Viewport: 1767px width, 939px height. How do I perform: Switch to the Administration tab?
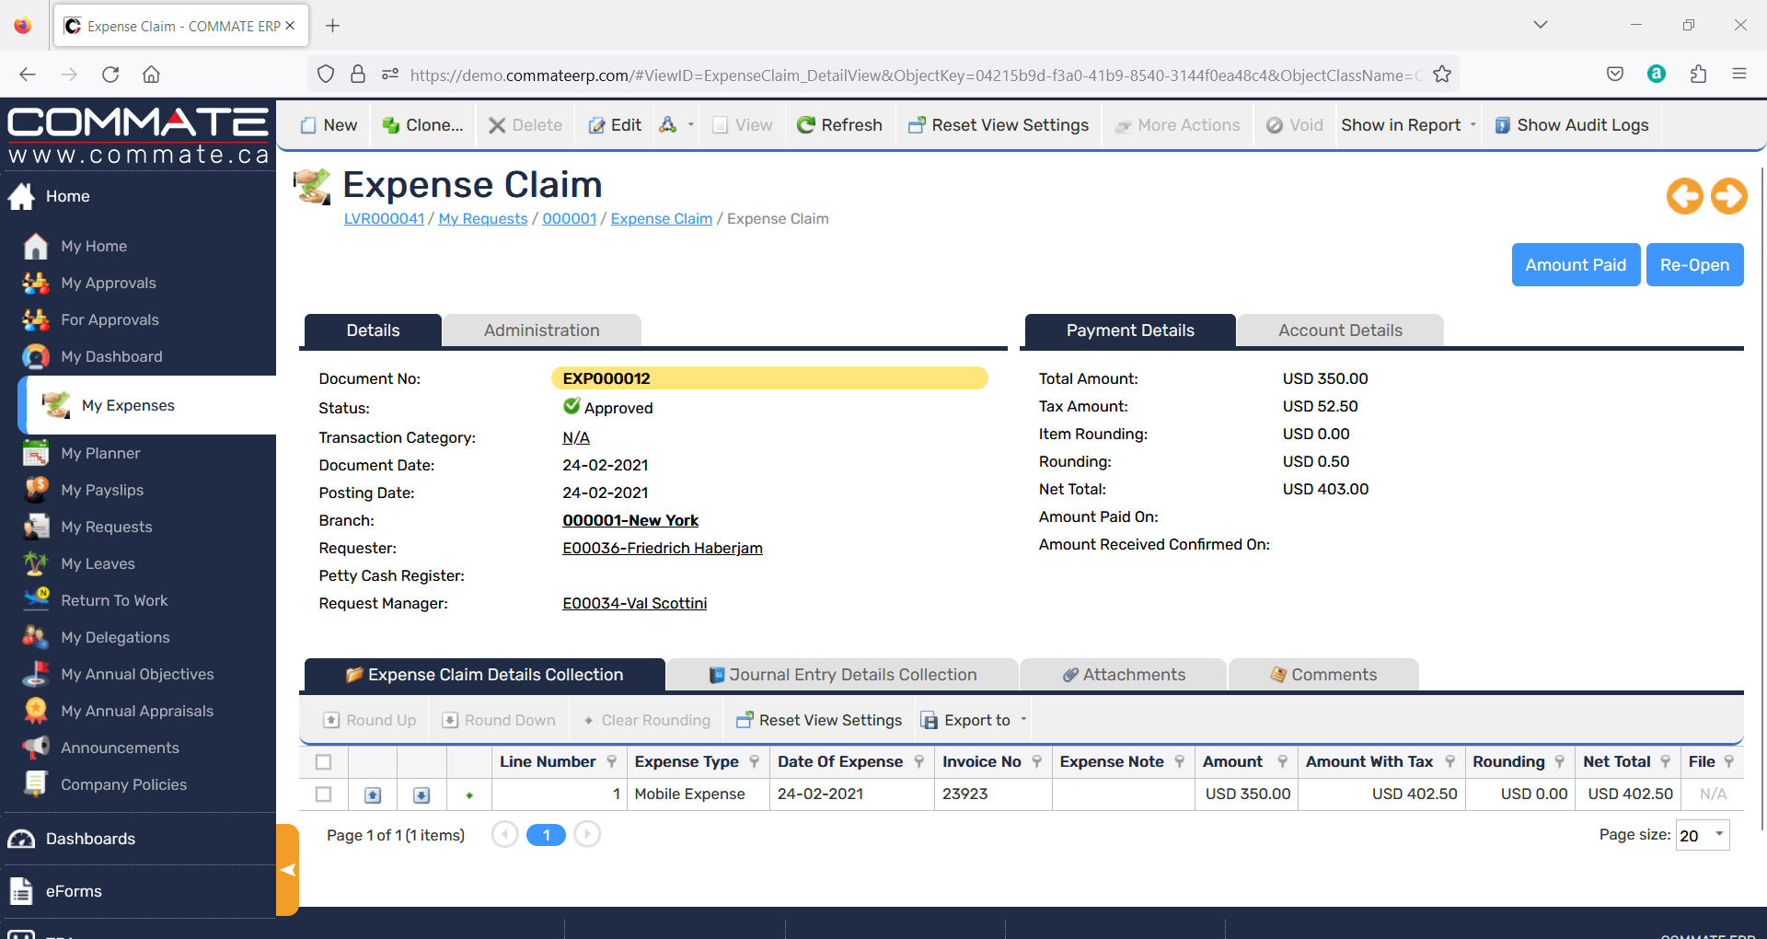click(x=541, y=330)
